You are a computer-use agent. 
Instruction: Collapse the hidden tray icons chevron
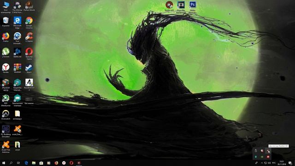pyautogui.click(x=262, y=163)
